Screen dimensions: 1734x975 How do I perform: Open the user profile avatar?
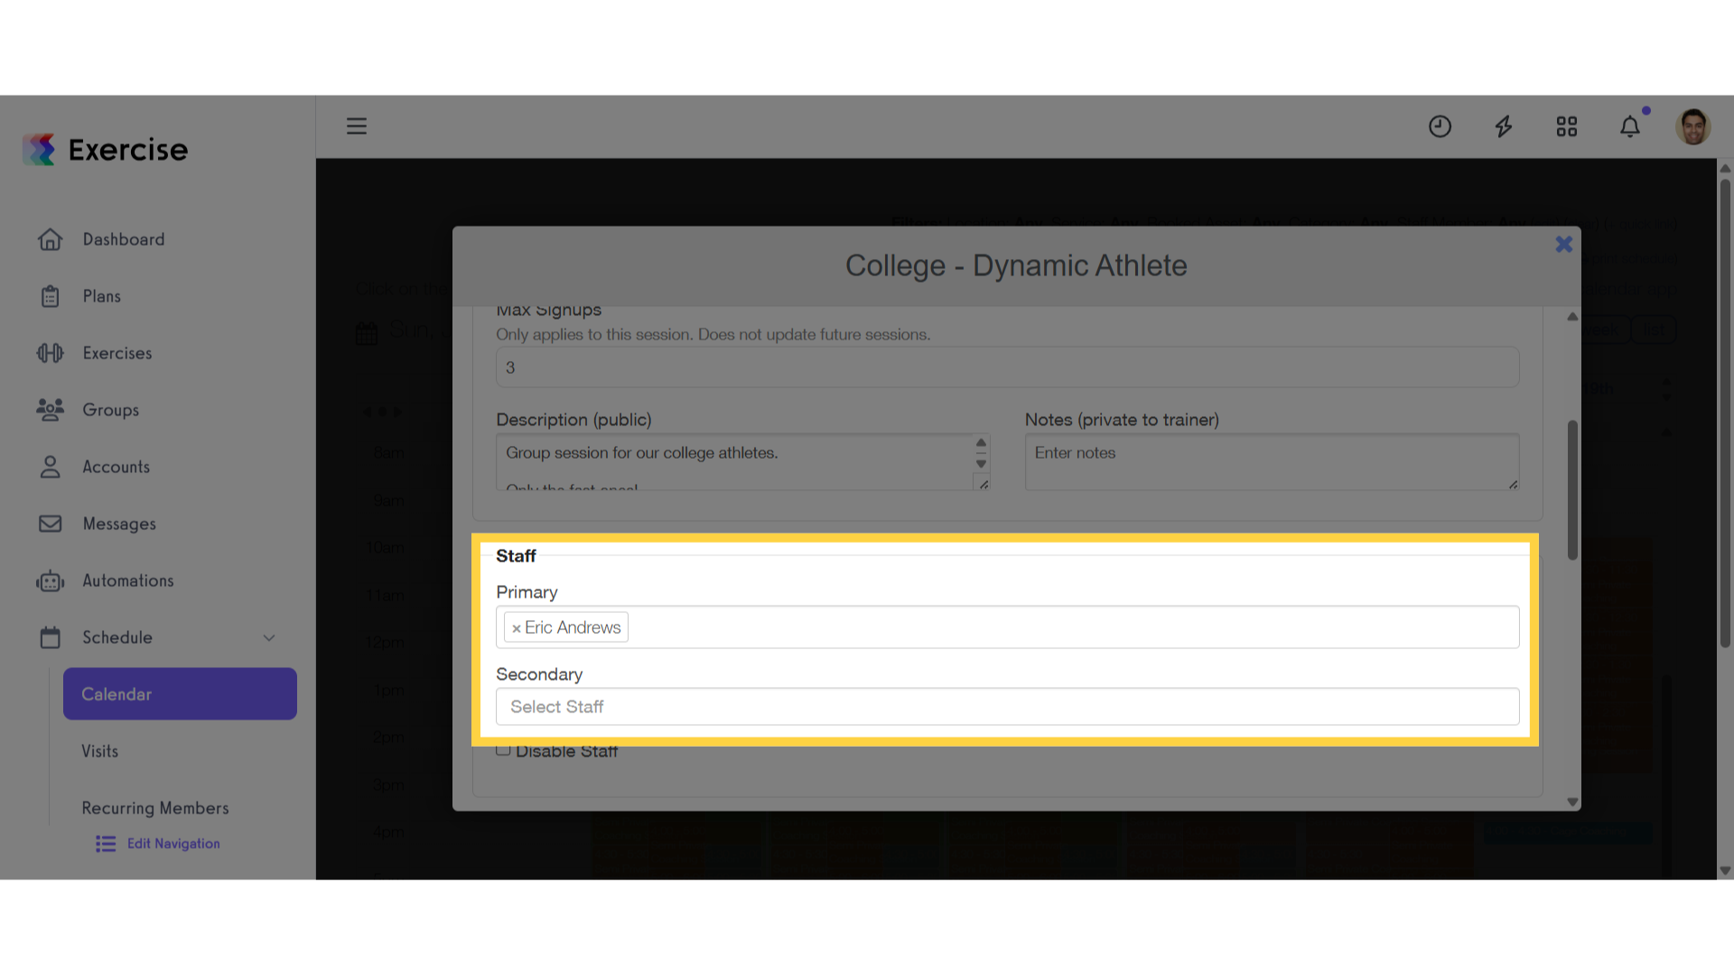click(x=1692, y=126)
